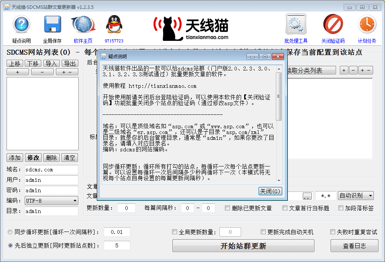The width and height of the screenshot is (385, 262).
Task: Click the 关闭验证码 prohibition icon
Action: click(x=333, y=24)
